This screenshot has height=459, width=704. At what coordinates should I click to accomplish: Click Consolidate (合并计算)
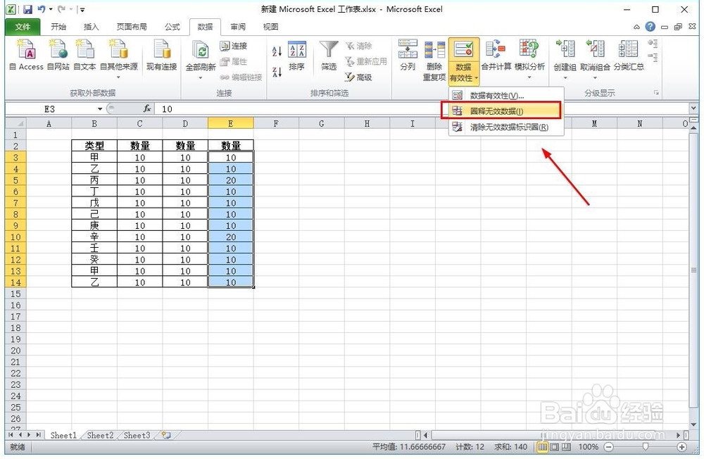pos(496,55)
